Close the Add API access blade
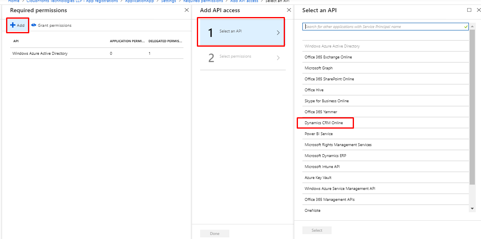Viewport: 481px width, 239px height. [x=289, y=10]
